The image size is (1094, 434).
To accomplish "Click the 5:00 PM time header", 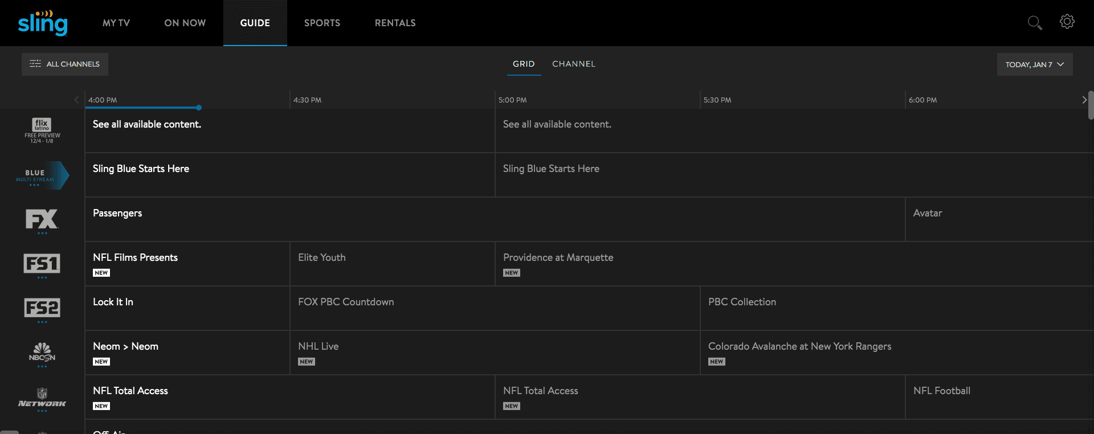I will coord(513,100).
